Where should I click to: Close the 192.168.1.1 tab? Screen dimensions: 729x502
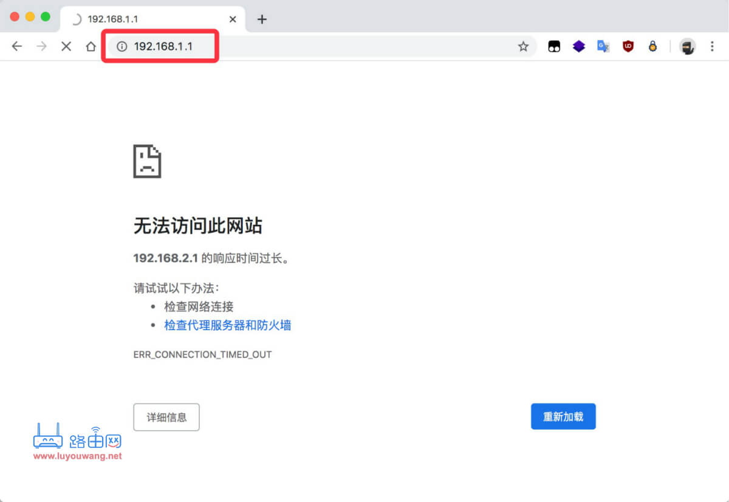point(233,19)
